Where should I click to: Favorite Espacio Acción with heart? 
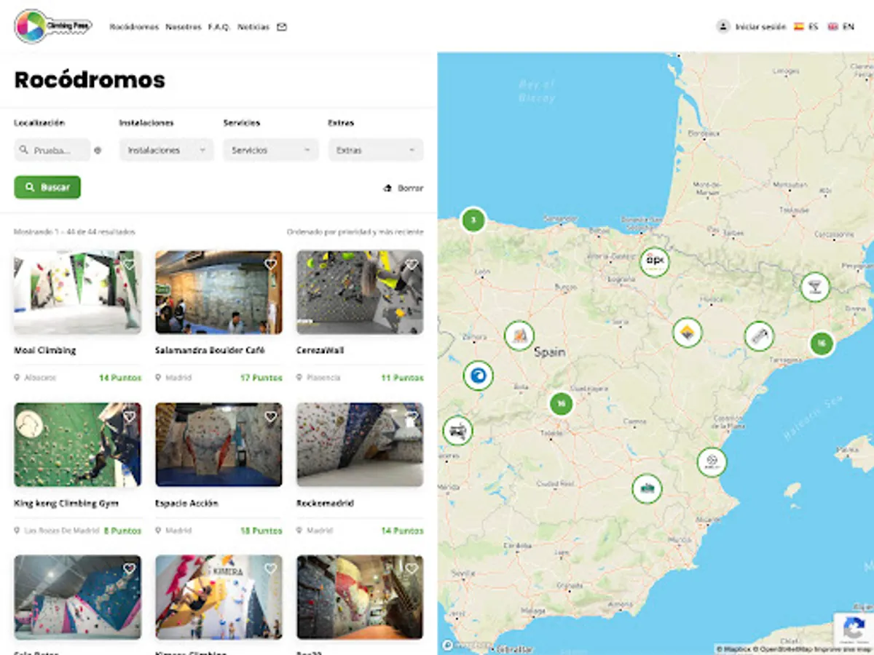coord(270,417)
